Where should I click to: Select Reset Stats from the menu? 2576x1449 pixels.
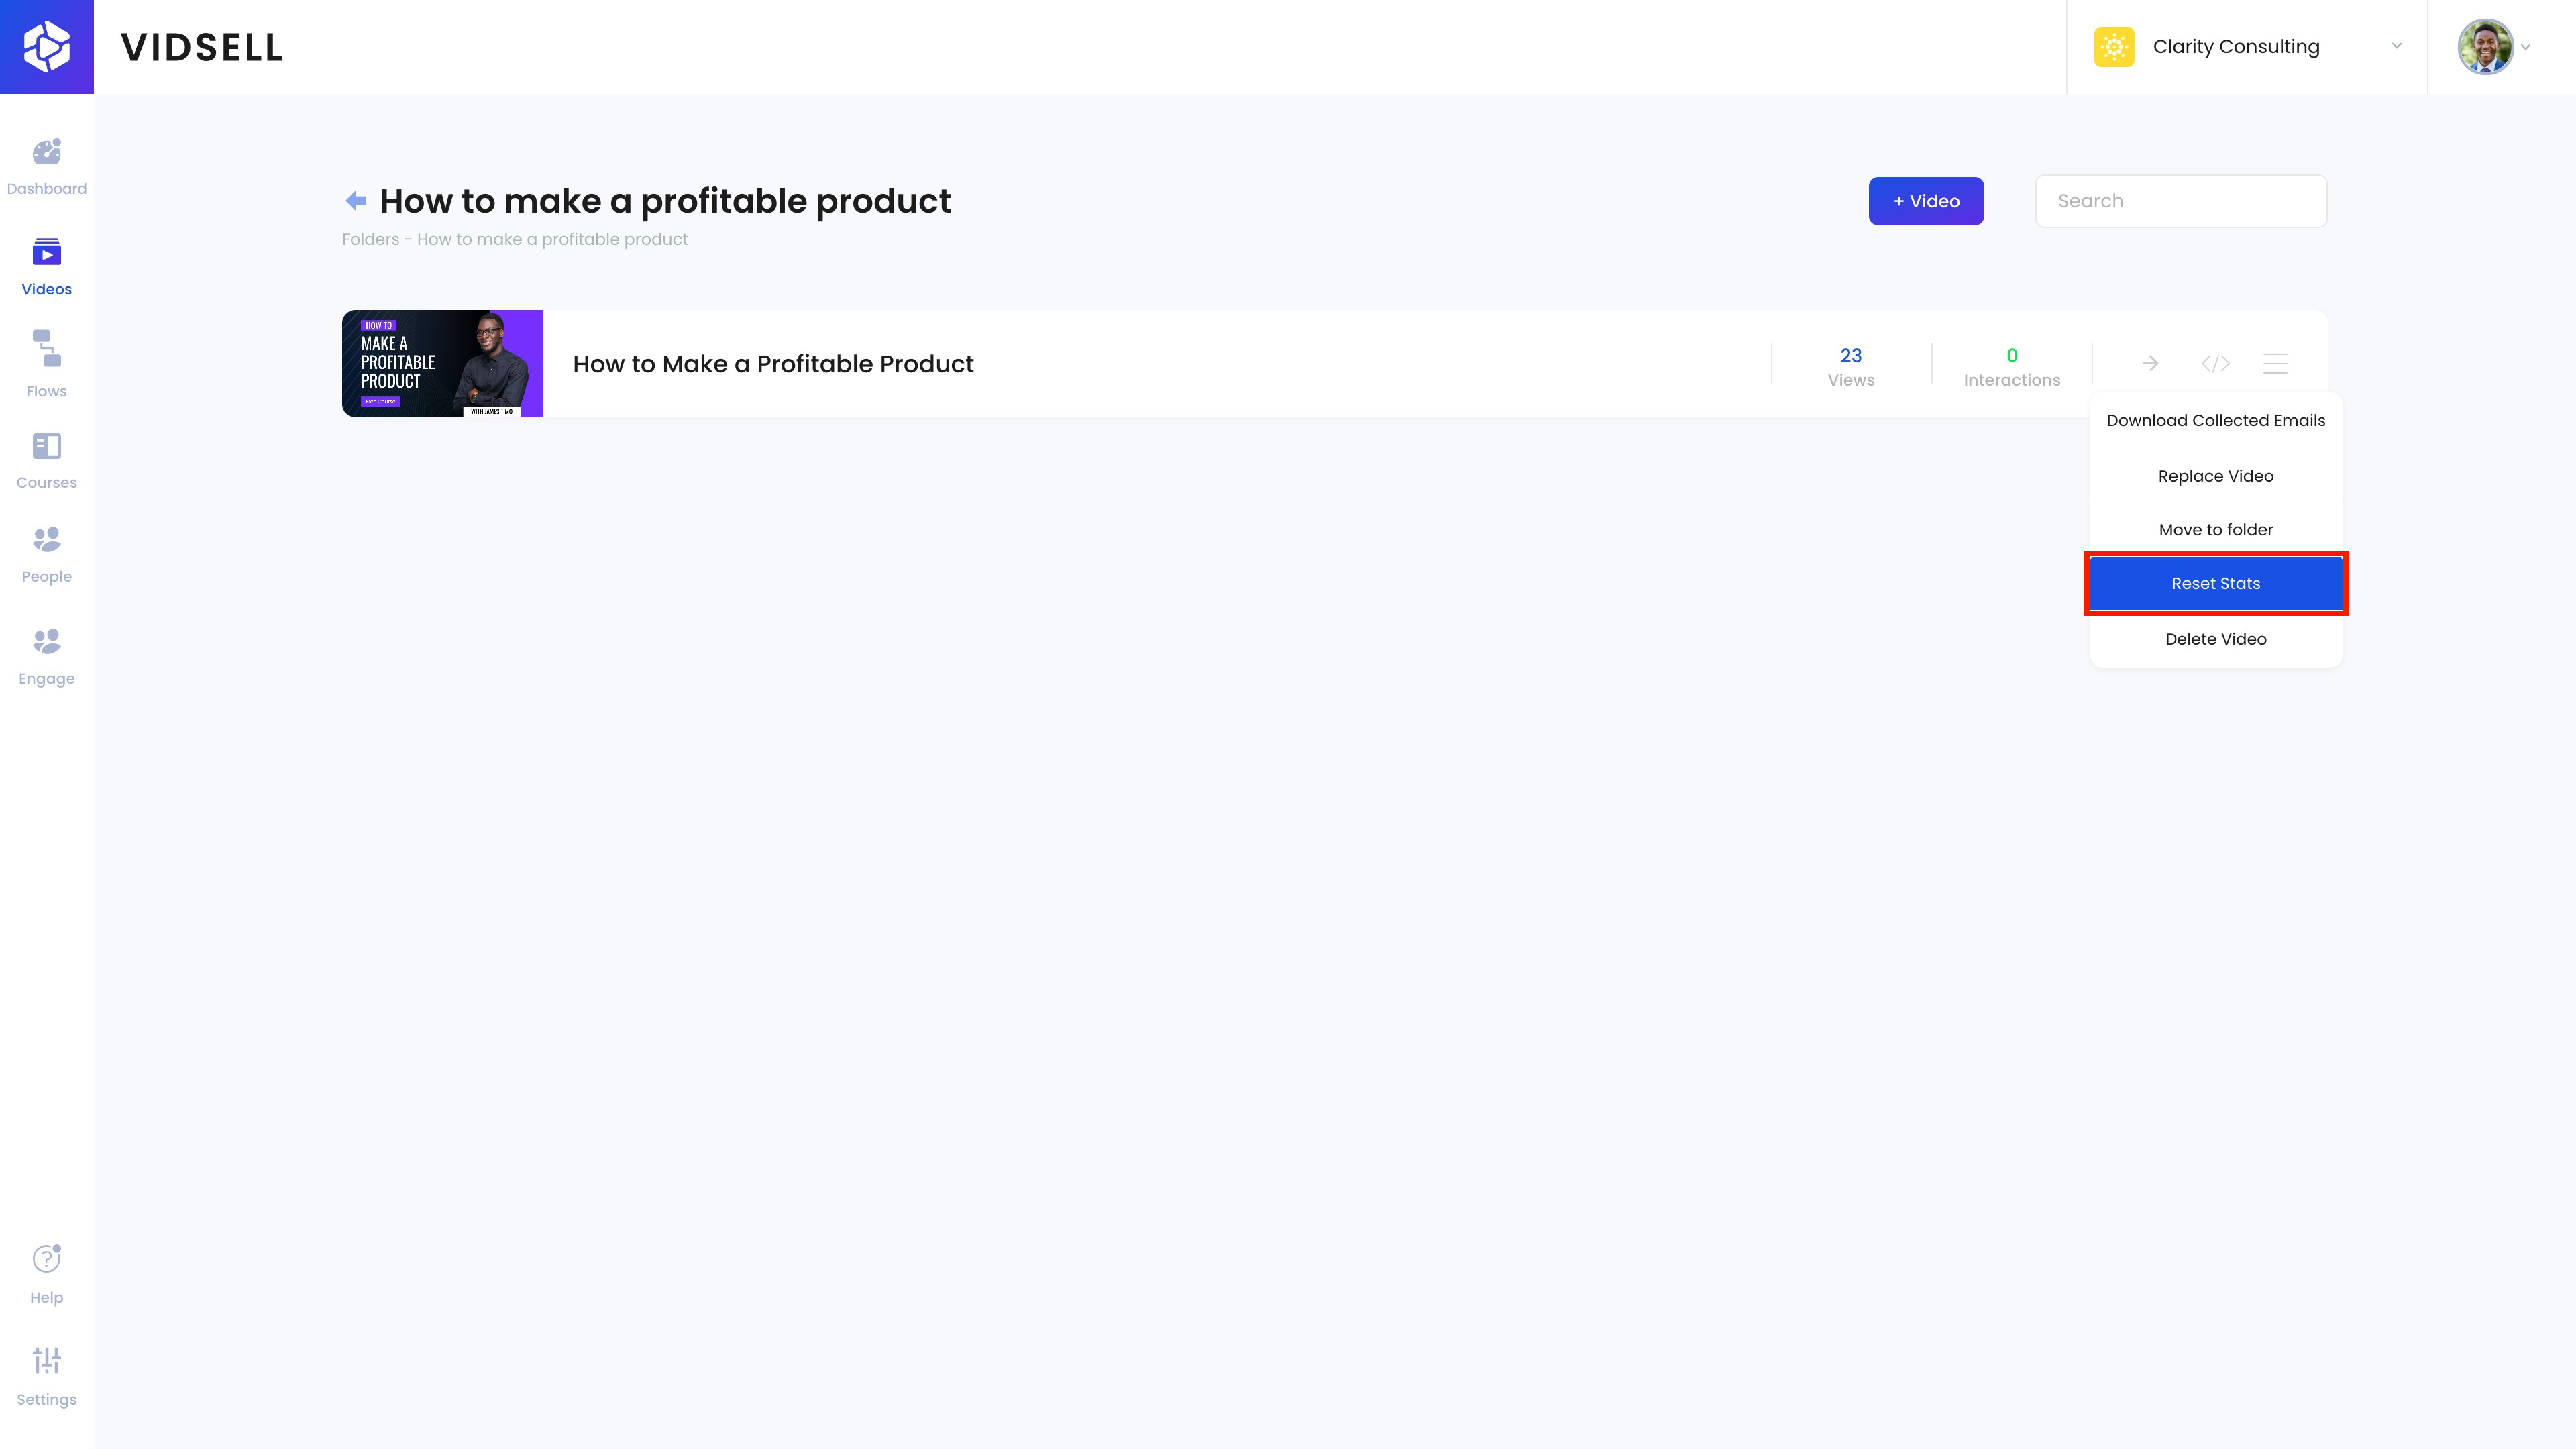2215,583
